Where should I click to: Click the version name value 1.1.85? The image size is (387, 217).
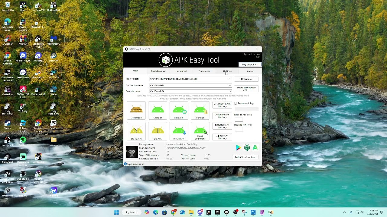tap(207, 155)
